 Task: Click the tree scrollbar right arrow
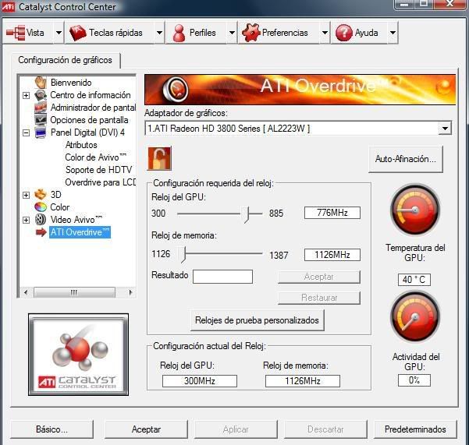(130, 292)
